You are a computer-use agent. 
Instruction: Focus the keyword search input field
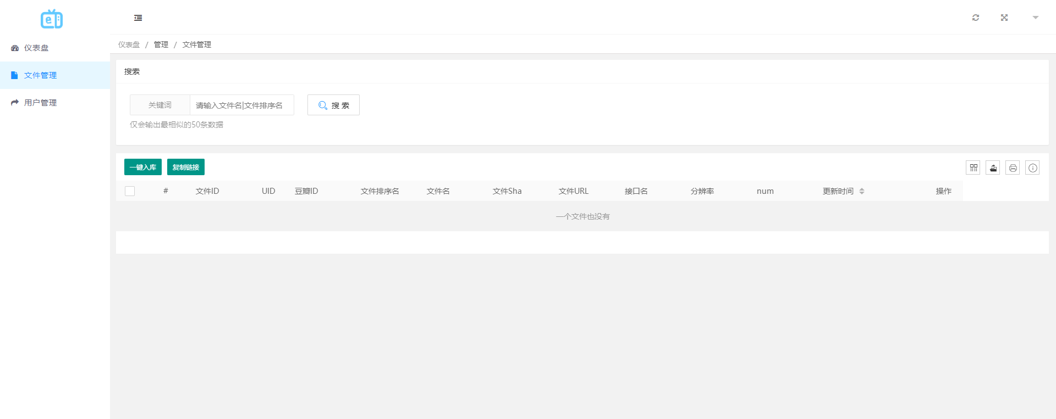[241, 105]
